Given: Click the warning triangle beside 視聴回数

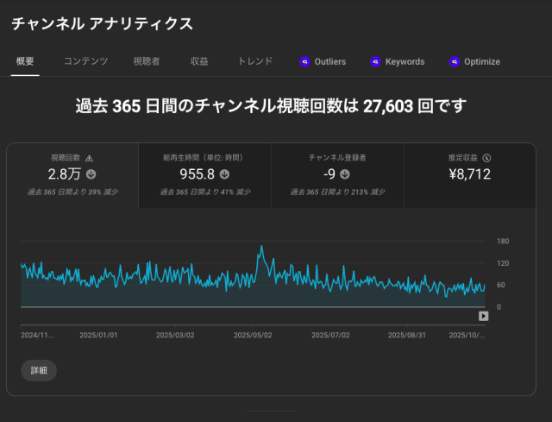Looking at the screenshot, I should 90,158.
